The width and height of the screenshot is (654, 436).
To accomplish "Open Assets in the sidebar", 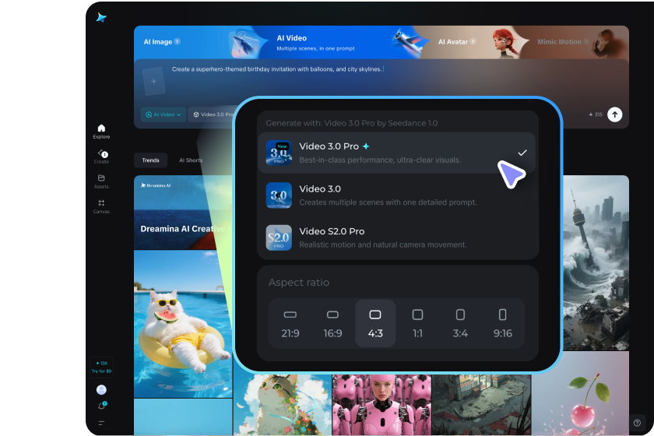I will click(x=101, y=181).
